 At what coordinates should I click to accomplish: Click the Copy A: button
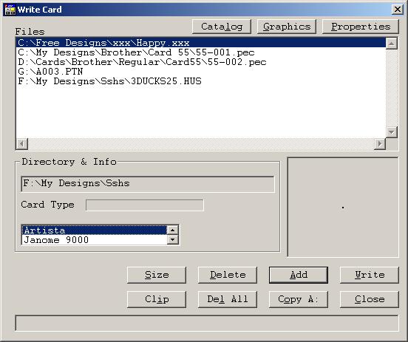tap(299, 299)
